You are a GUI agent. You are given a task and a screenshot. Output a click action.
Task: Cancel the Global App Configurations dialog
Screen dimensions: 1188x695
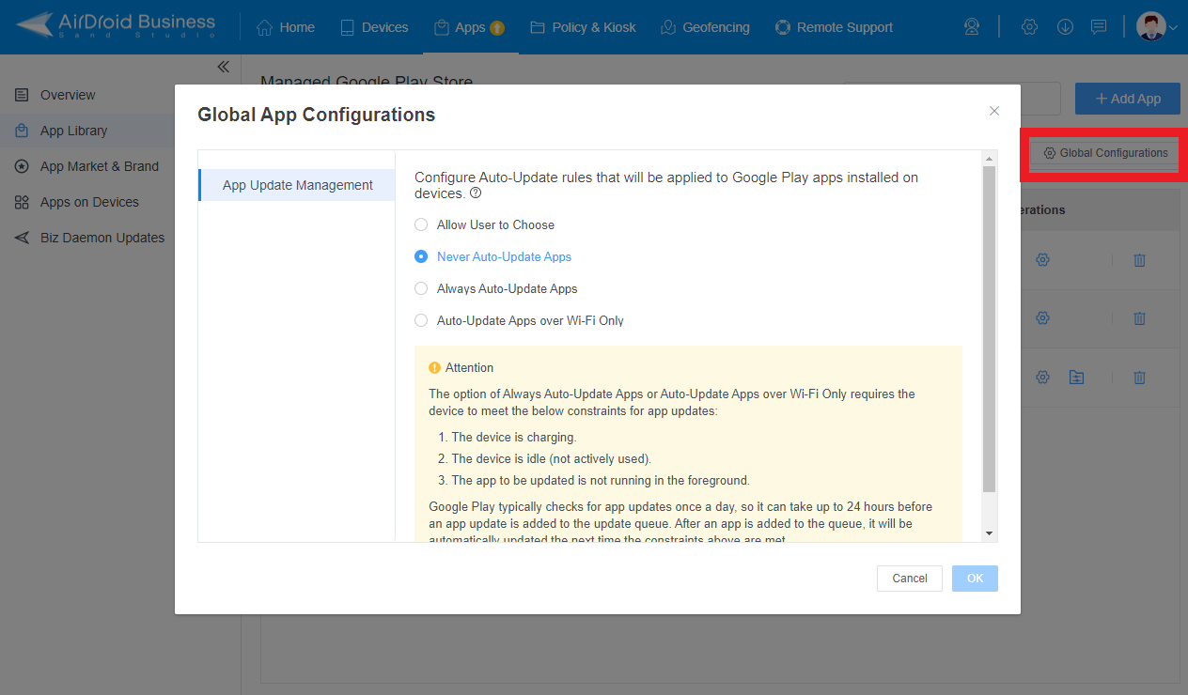coord(908,578)
